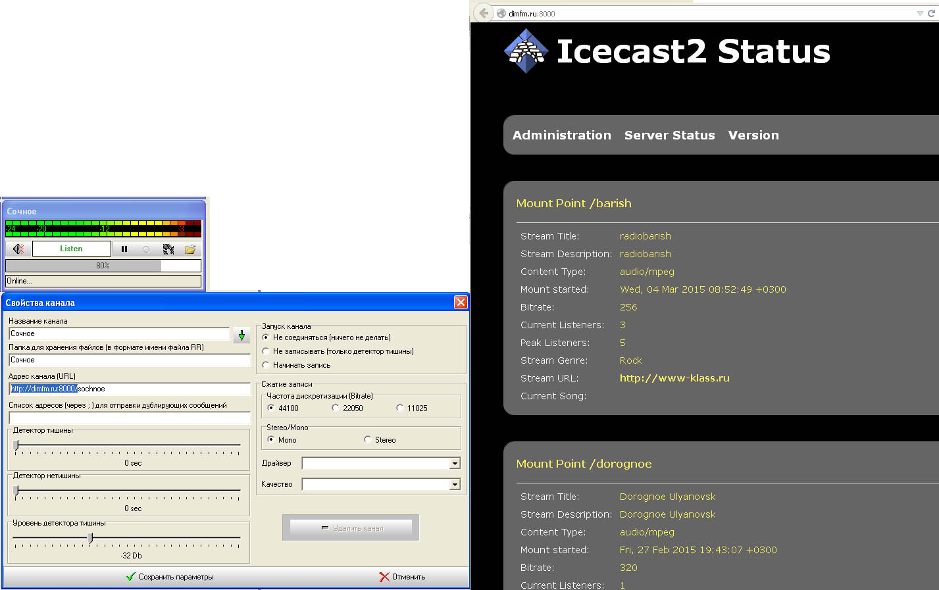Click the '-32 Db' level value

click(x=131, y=556)
